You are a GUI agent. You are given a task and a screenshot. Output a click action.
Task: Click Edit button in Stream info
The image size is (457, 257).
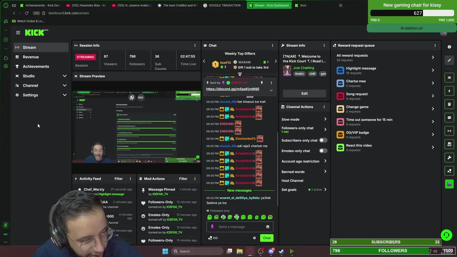point(305,94)
